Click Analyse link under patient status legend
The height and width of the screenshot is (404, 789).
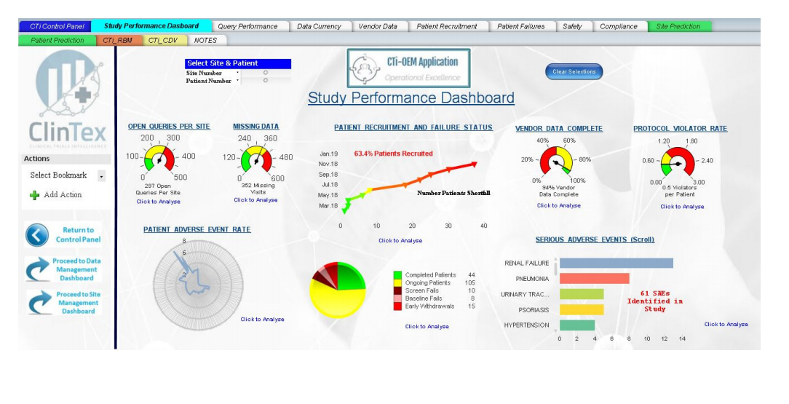[427, 327]
